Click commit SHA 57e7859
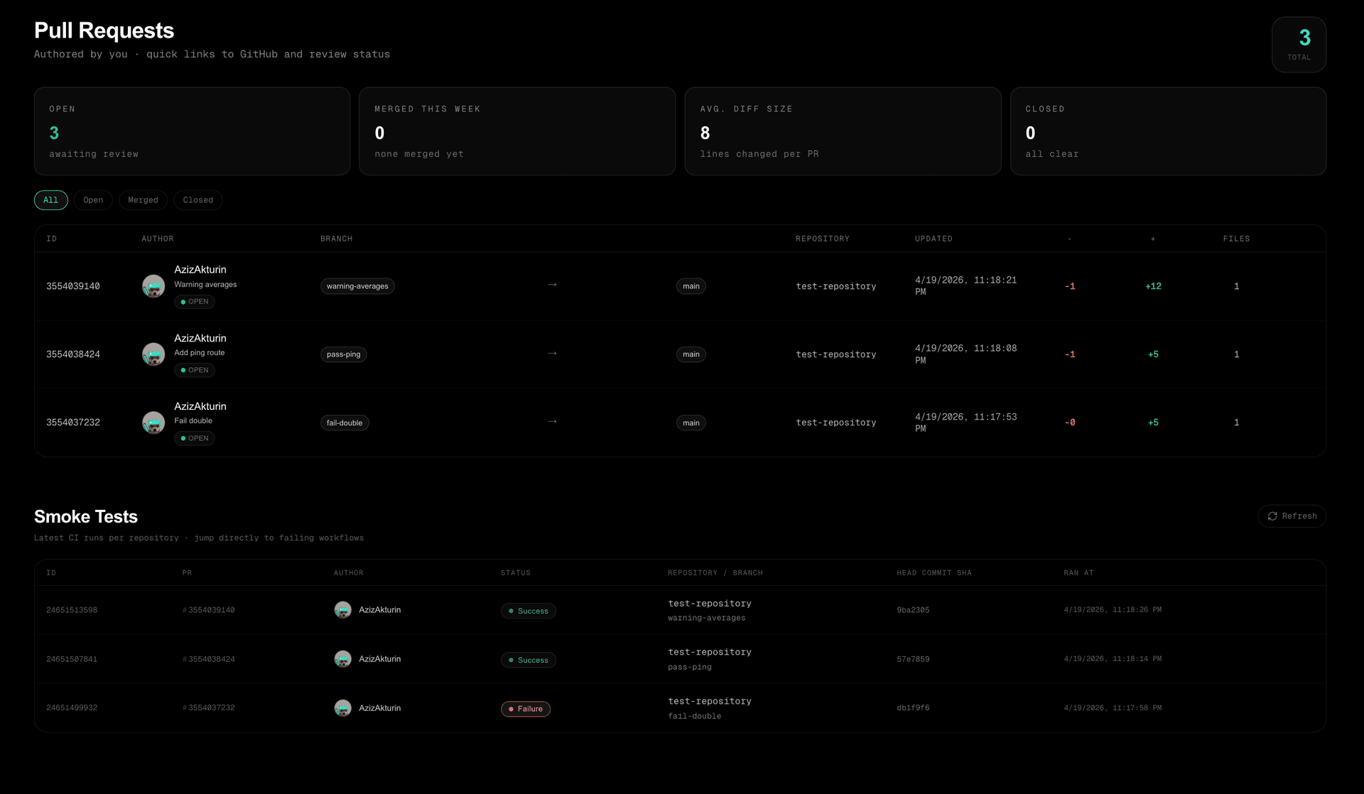1364x794 pixels. [x=913, y=659]
